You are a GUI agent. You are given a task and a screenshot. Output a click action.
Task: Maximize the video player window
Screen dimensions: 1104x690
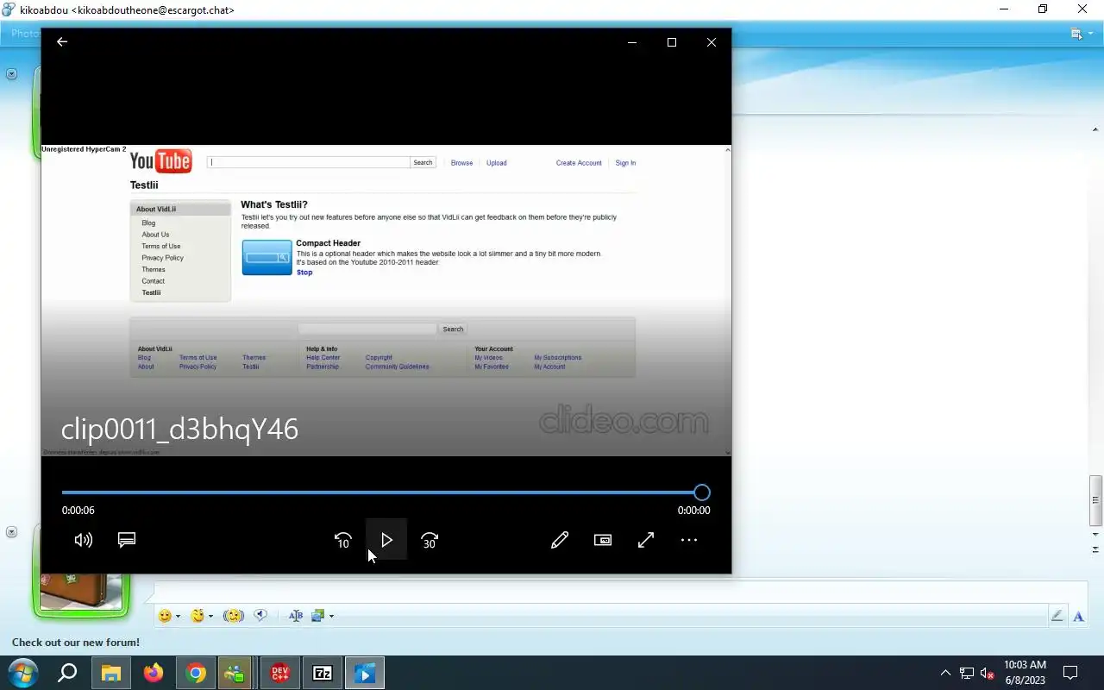(x=672, y=42)
